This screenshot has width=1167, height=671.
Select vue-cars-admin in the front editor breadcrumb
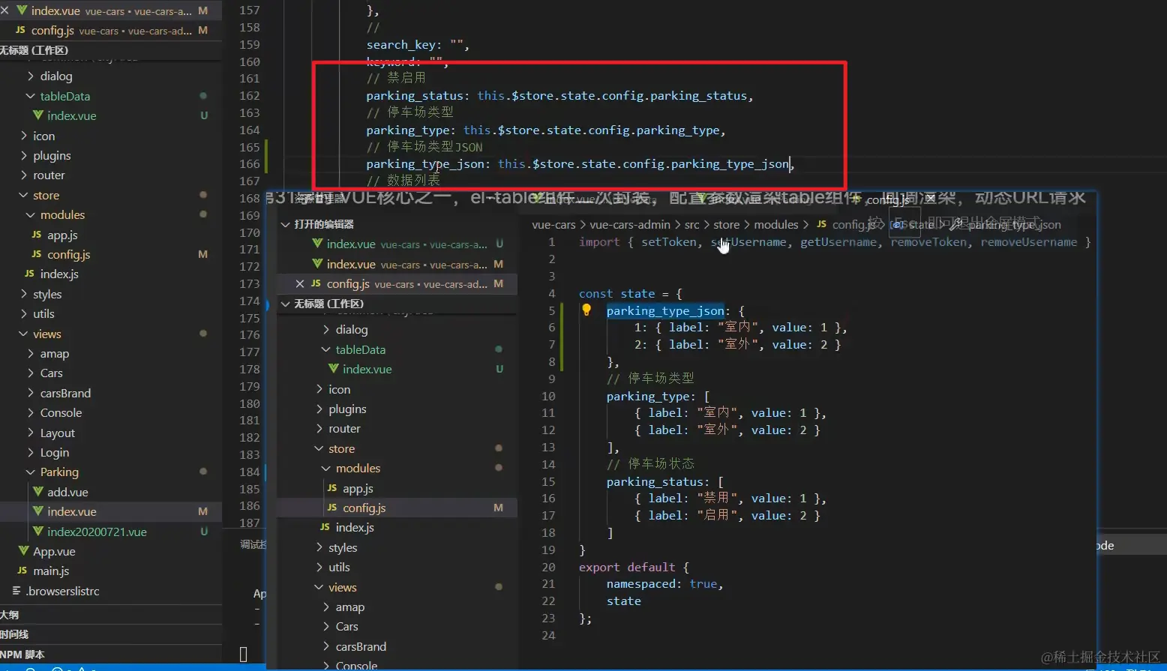coord(630,224)
